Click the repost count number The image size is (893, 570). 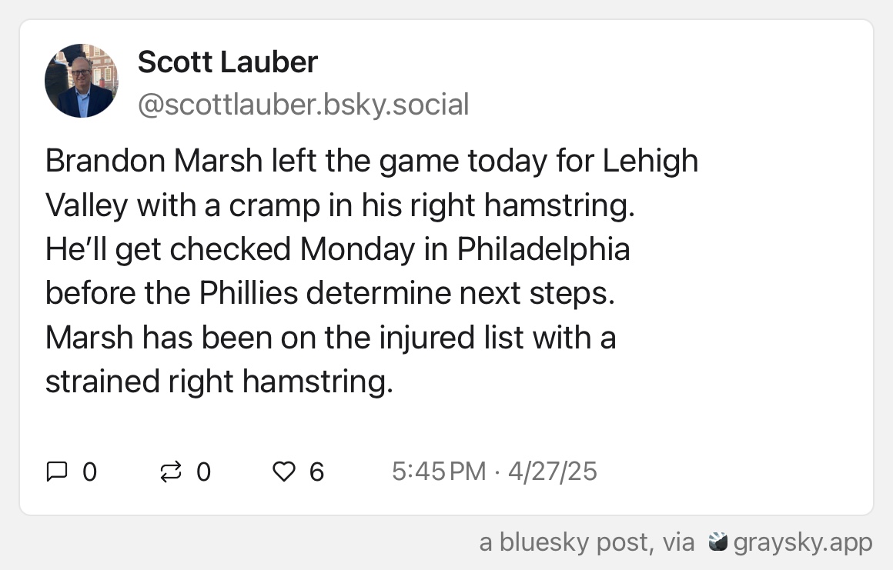coord(203,472)
